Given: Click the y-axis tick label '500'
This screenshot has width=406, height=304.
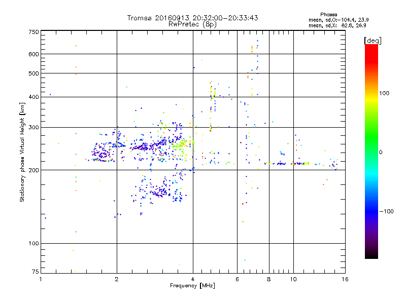Looking at the screenshot, I should (x=34, y=73).
